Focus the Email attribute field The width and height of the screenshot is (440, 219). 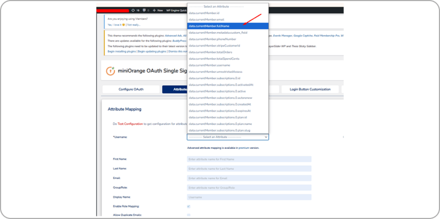249,178
